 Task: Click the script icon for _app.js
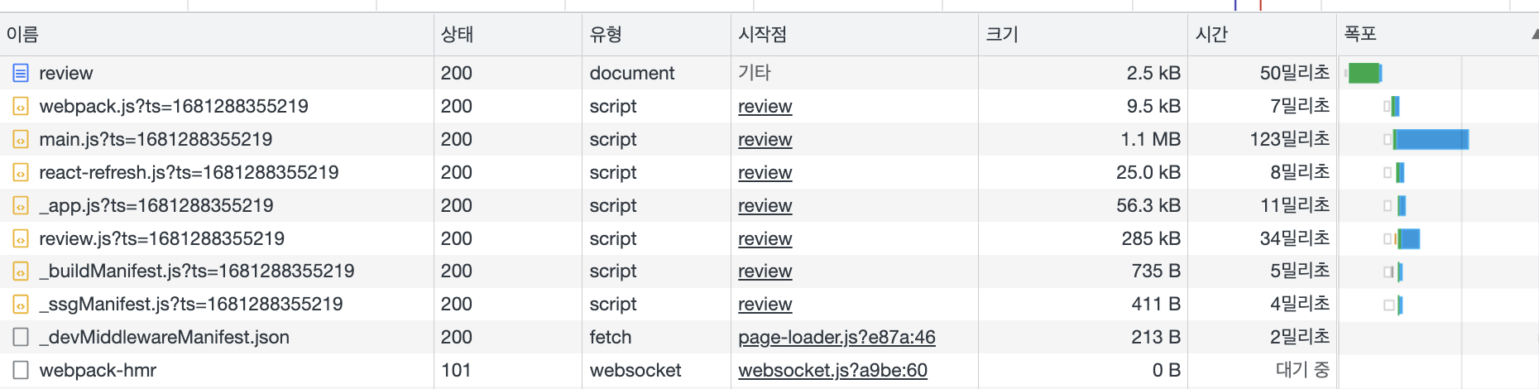21,205
